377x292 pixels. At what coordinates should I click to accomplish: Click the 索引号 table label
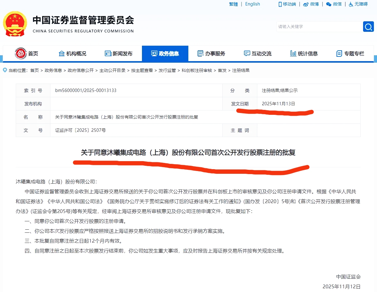tap(33, 90)
